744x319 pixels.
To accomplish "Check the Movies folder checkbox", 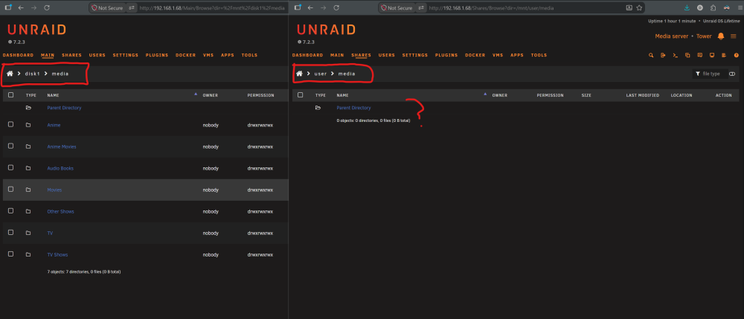I will [x=10, y=189].
